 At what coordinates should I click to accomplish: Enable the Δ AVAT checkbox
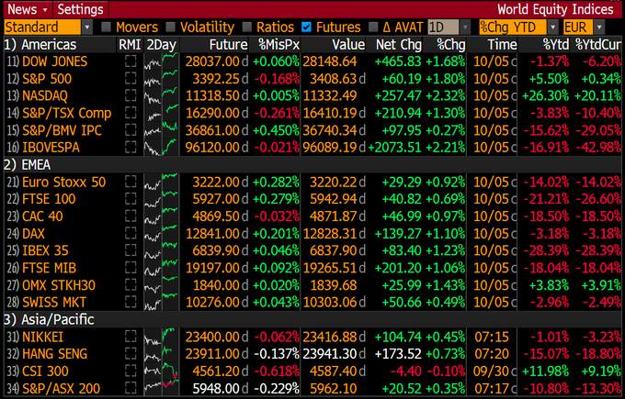point(373,27)
